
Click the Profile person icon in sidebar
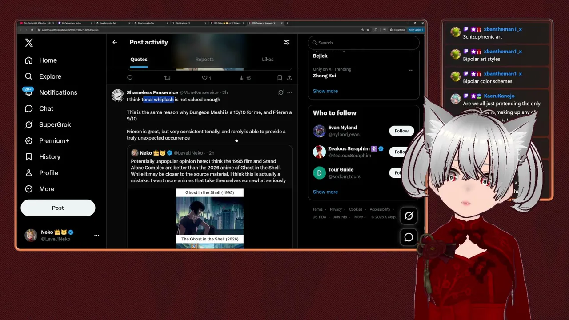point(29,173)
